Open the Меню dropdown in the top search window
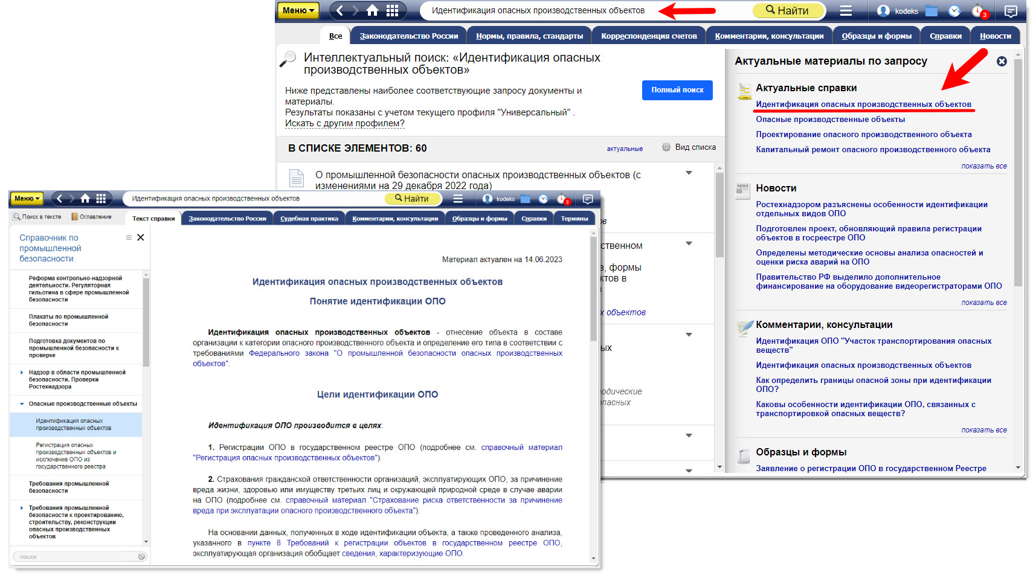This screenshot has height=575, width=1036. pos(298,10)
